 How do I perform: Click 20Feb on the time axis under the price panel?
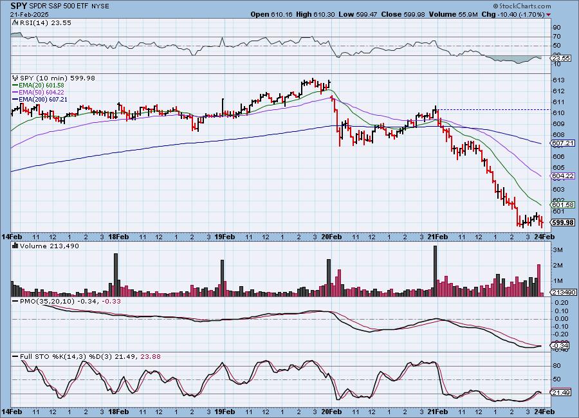pyautogui.click(x=331, y=237)
